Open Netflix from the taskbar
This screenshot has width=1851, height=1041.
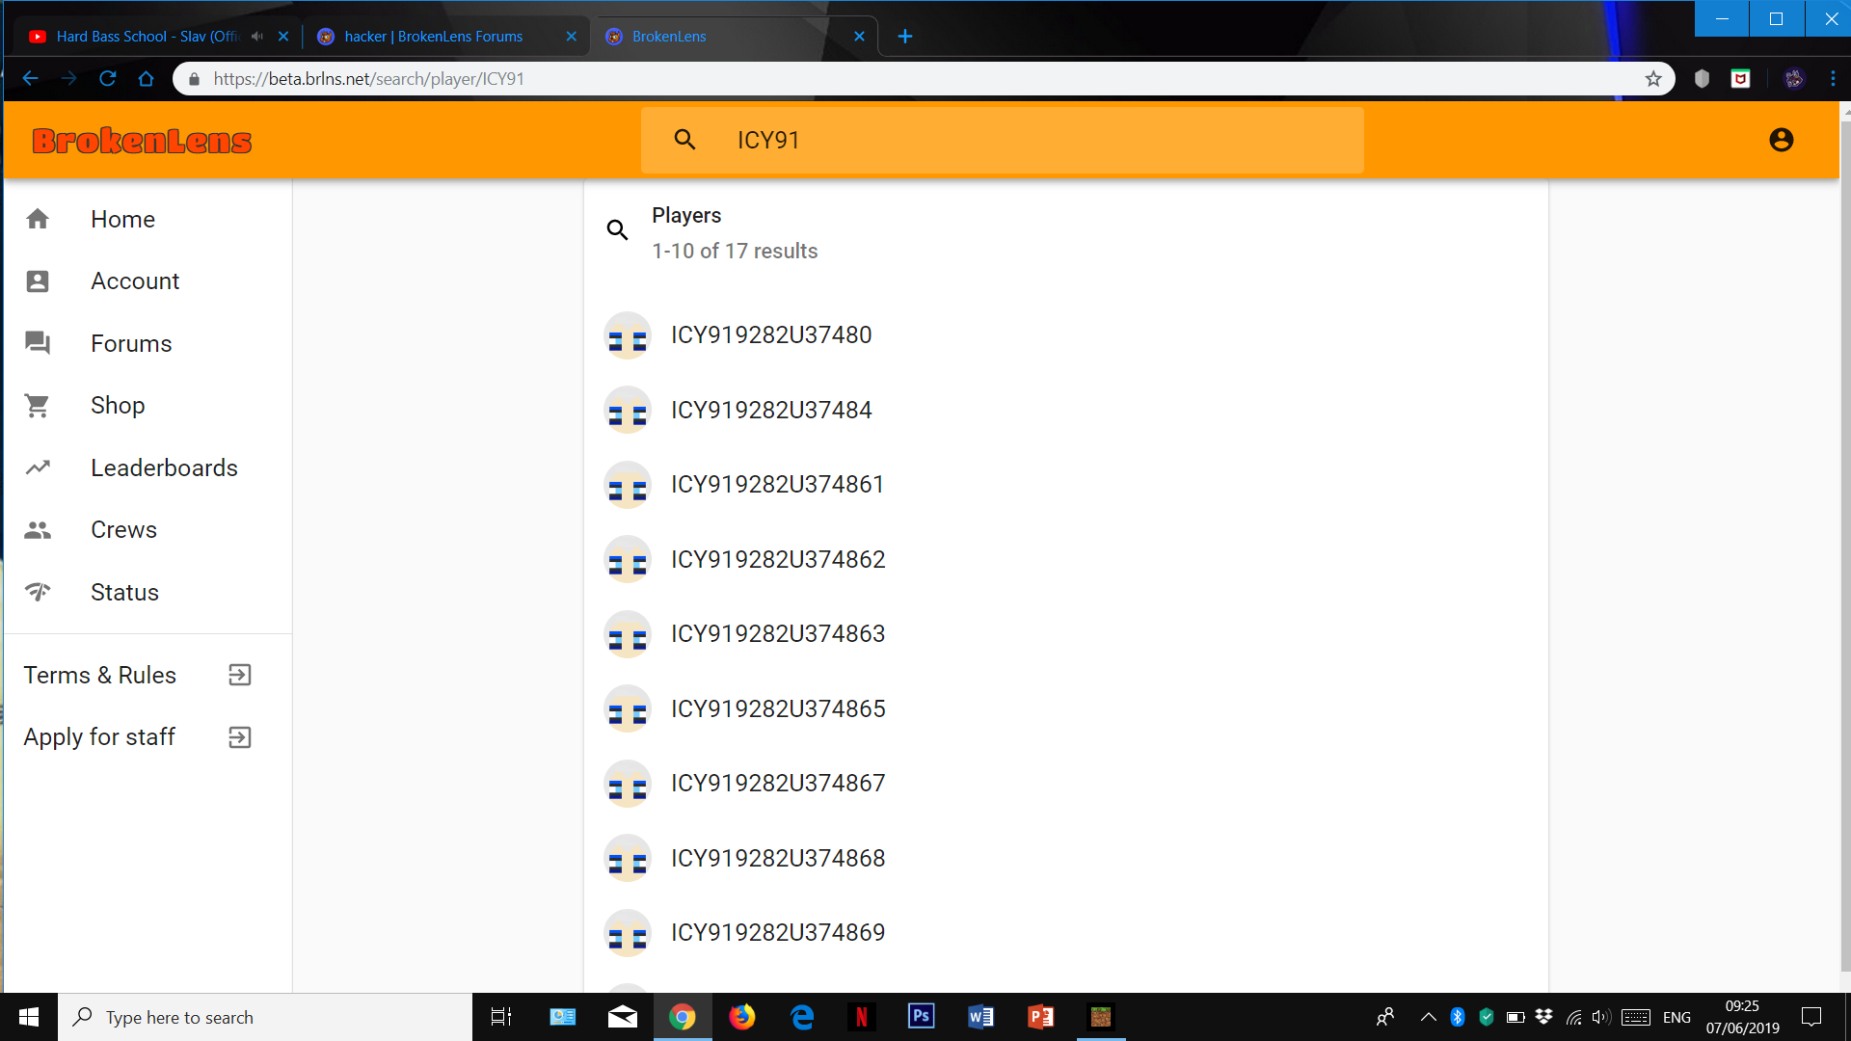[x=862, y=1017]
